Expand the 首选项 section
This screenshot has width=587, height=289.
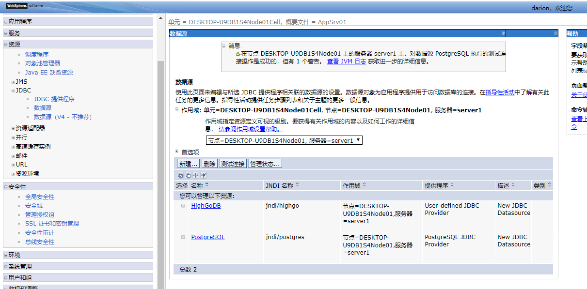pos(177,152)
